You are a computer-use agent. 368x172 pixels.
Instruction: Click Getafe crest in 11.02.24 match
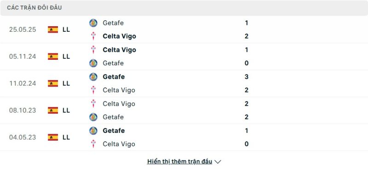(93, 77)
